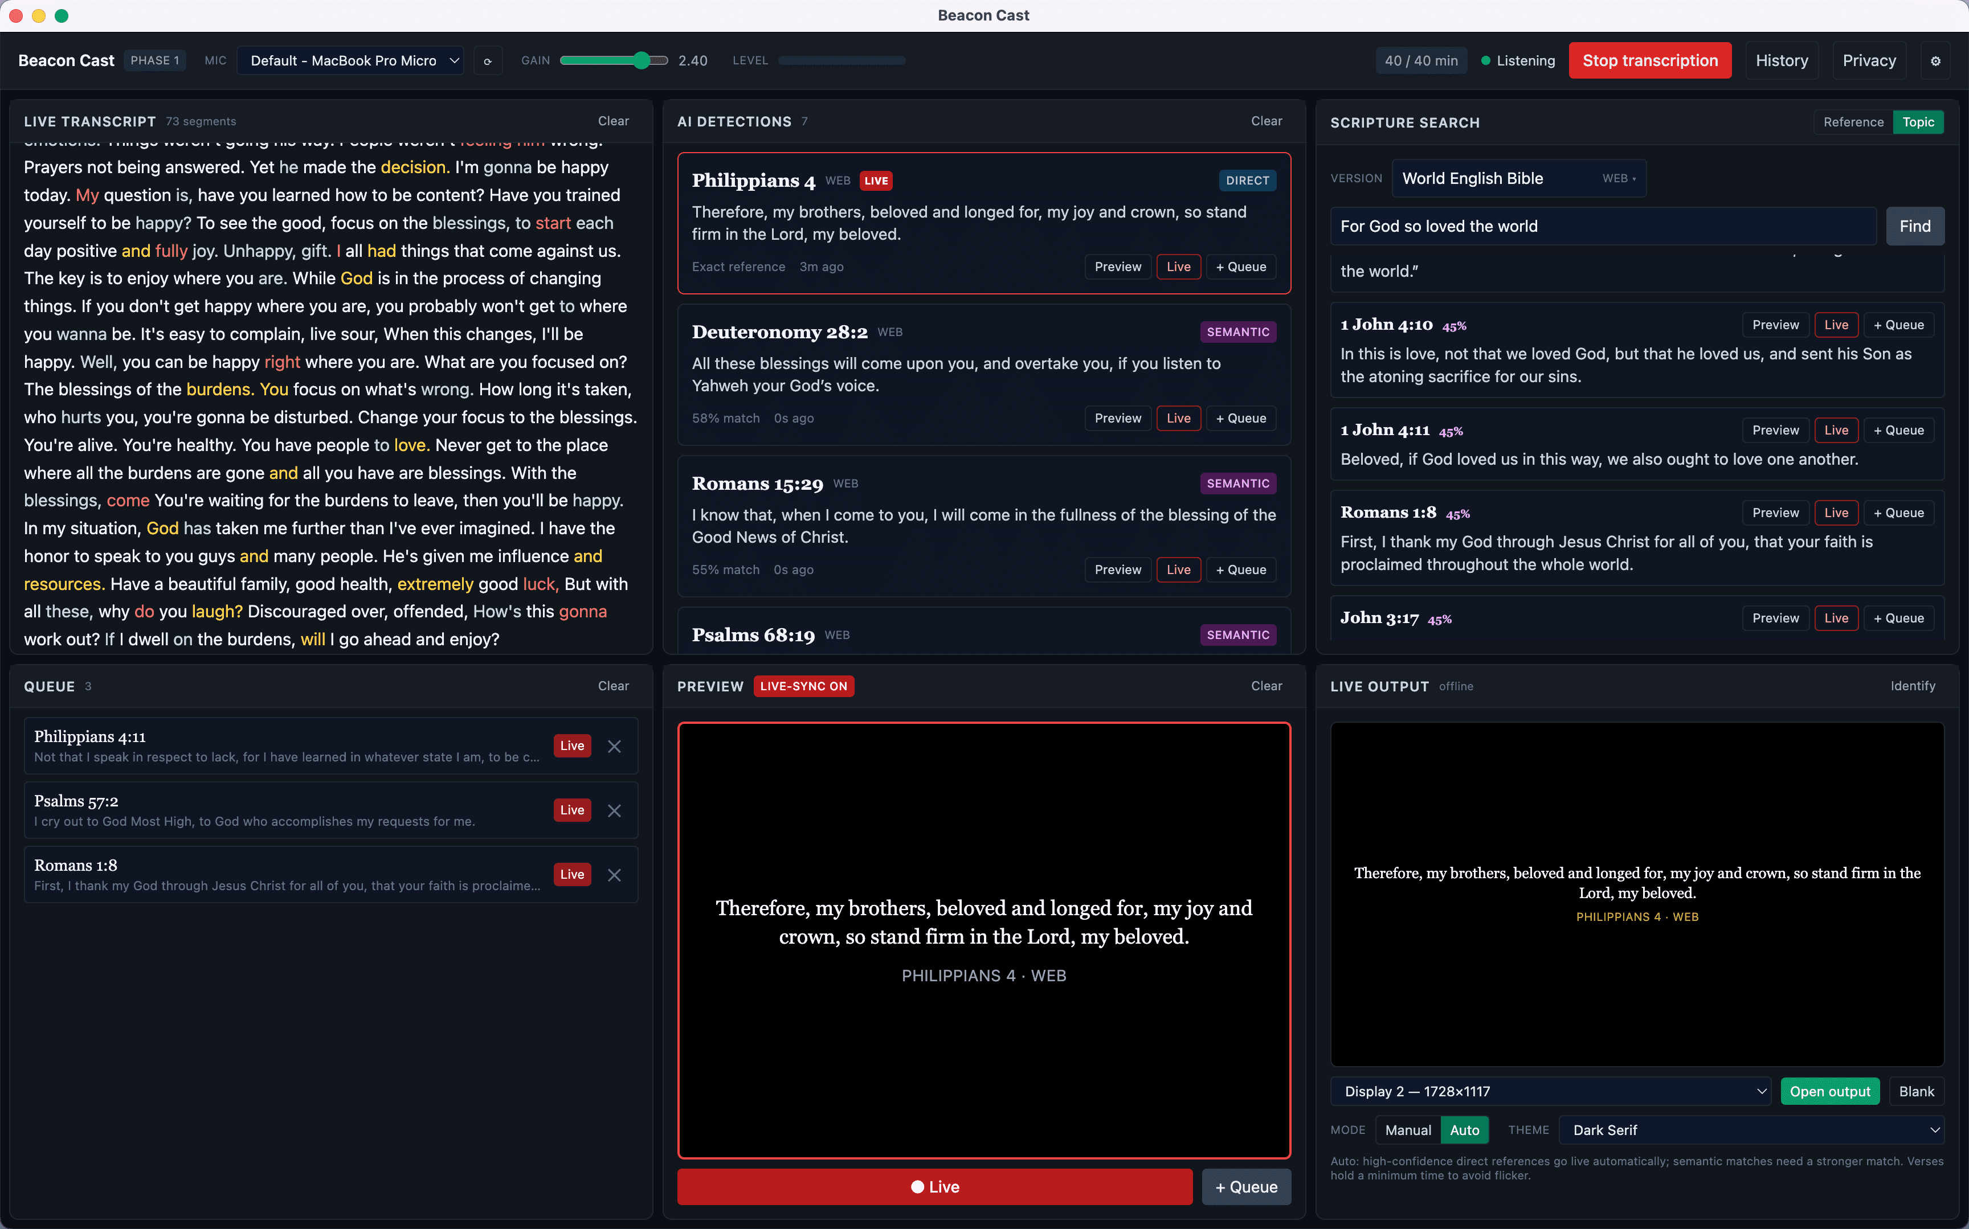The height and width of the screenshot is (1229, 1969).
Task: Set output mode to Manual
Action: click(1408, 1130)
